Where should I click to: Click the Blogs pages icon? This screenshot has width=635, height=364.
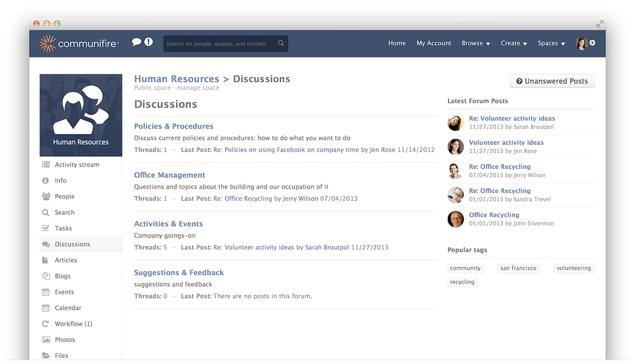coord(46,276)
